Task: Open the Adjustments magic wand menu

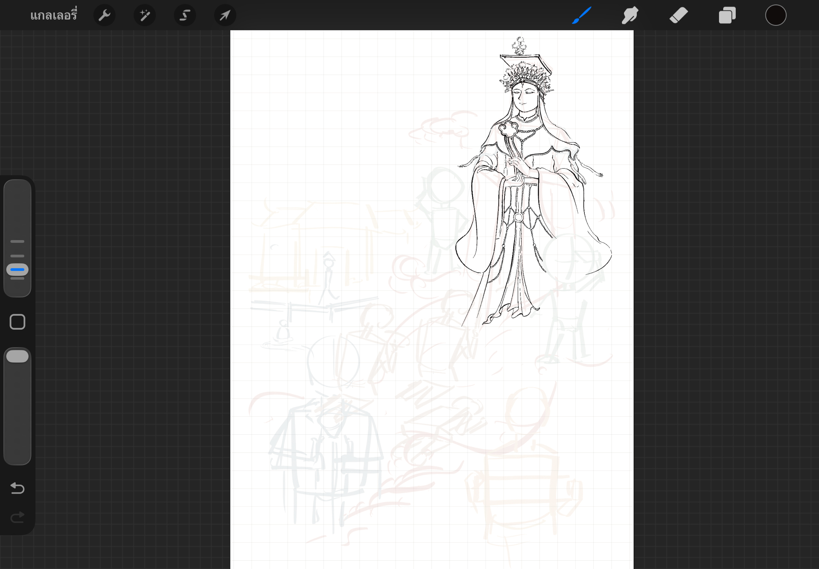Action: coord(145,16)
